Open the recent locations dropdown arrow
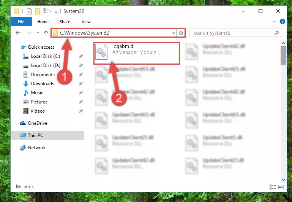 [38, 32]
